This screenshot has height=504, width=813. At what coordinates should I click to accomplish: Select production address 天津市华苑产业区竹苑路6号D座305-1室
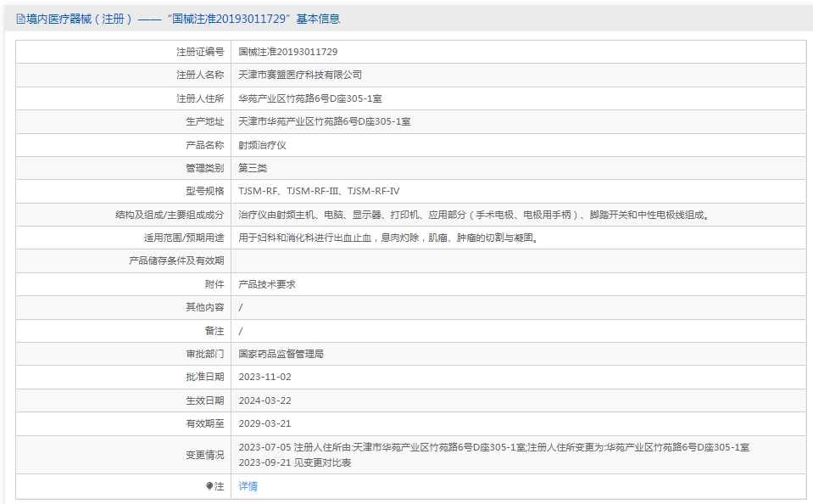(x=325, y=121)
